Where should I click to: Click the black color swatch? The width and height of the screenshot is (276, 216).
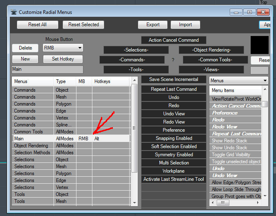(260, 45)
